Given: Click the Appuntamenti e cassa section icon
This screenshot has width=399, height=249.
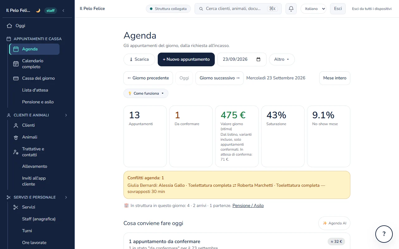Looking at the screenshot, I should pyautogui.click(x=9, y=39).
